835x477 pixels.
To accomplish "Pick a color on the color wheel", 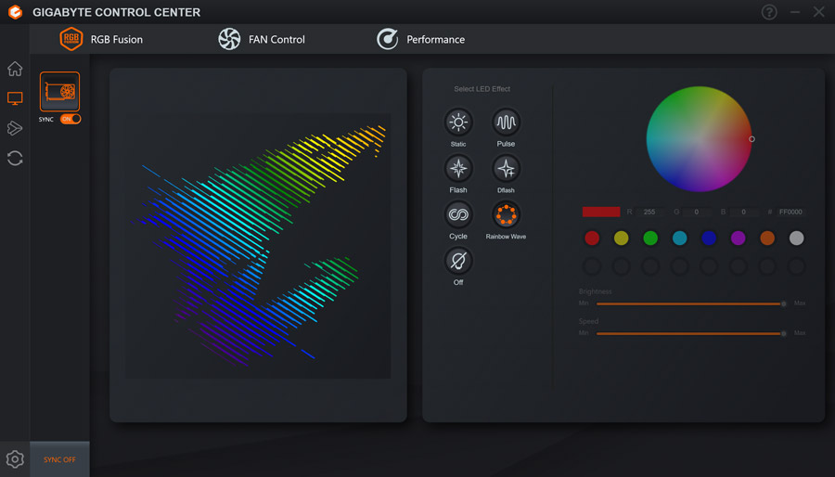I will 699,139.
